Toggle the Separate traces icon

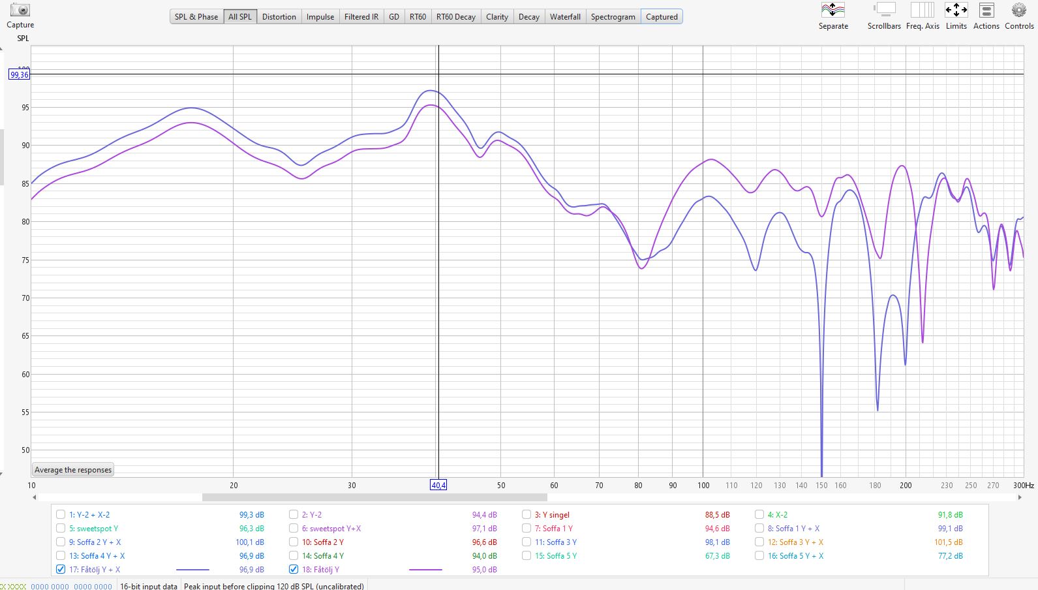[833, 10]
